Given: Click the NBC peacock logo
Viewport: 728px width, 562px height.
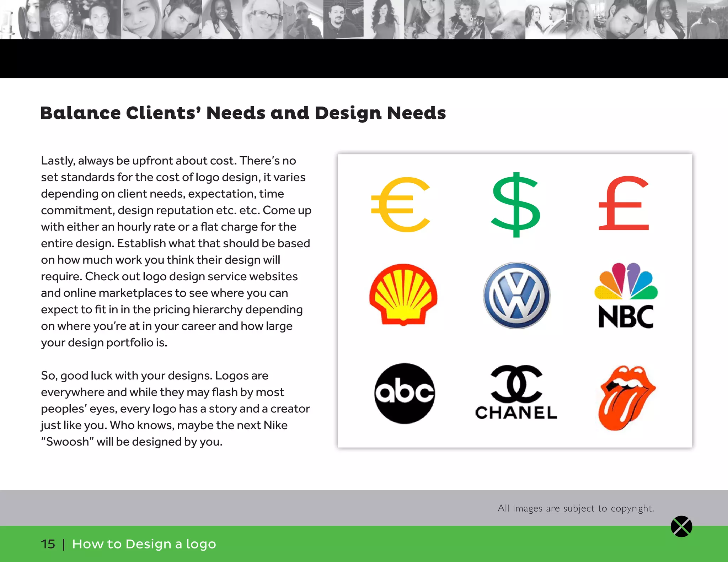Looking at the screenshot, I should point(626,295).
